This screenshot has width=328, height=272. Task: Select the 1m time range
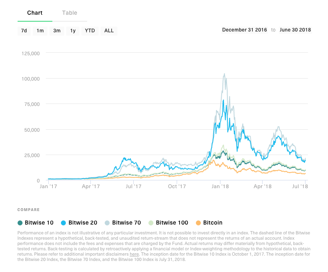click(40, 31)
